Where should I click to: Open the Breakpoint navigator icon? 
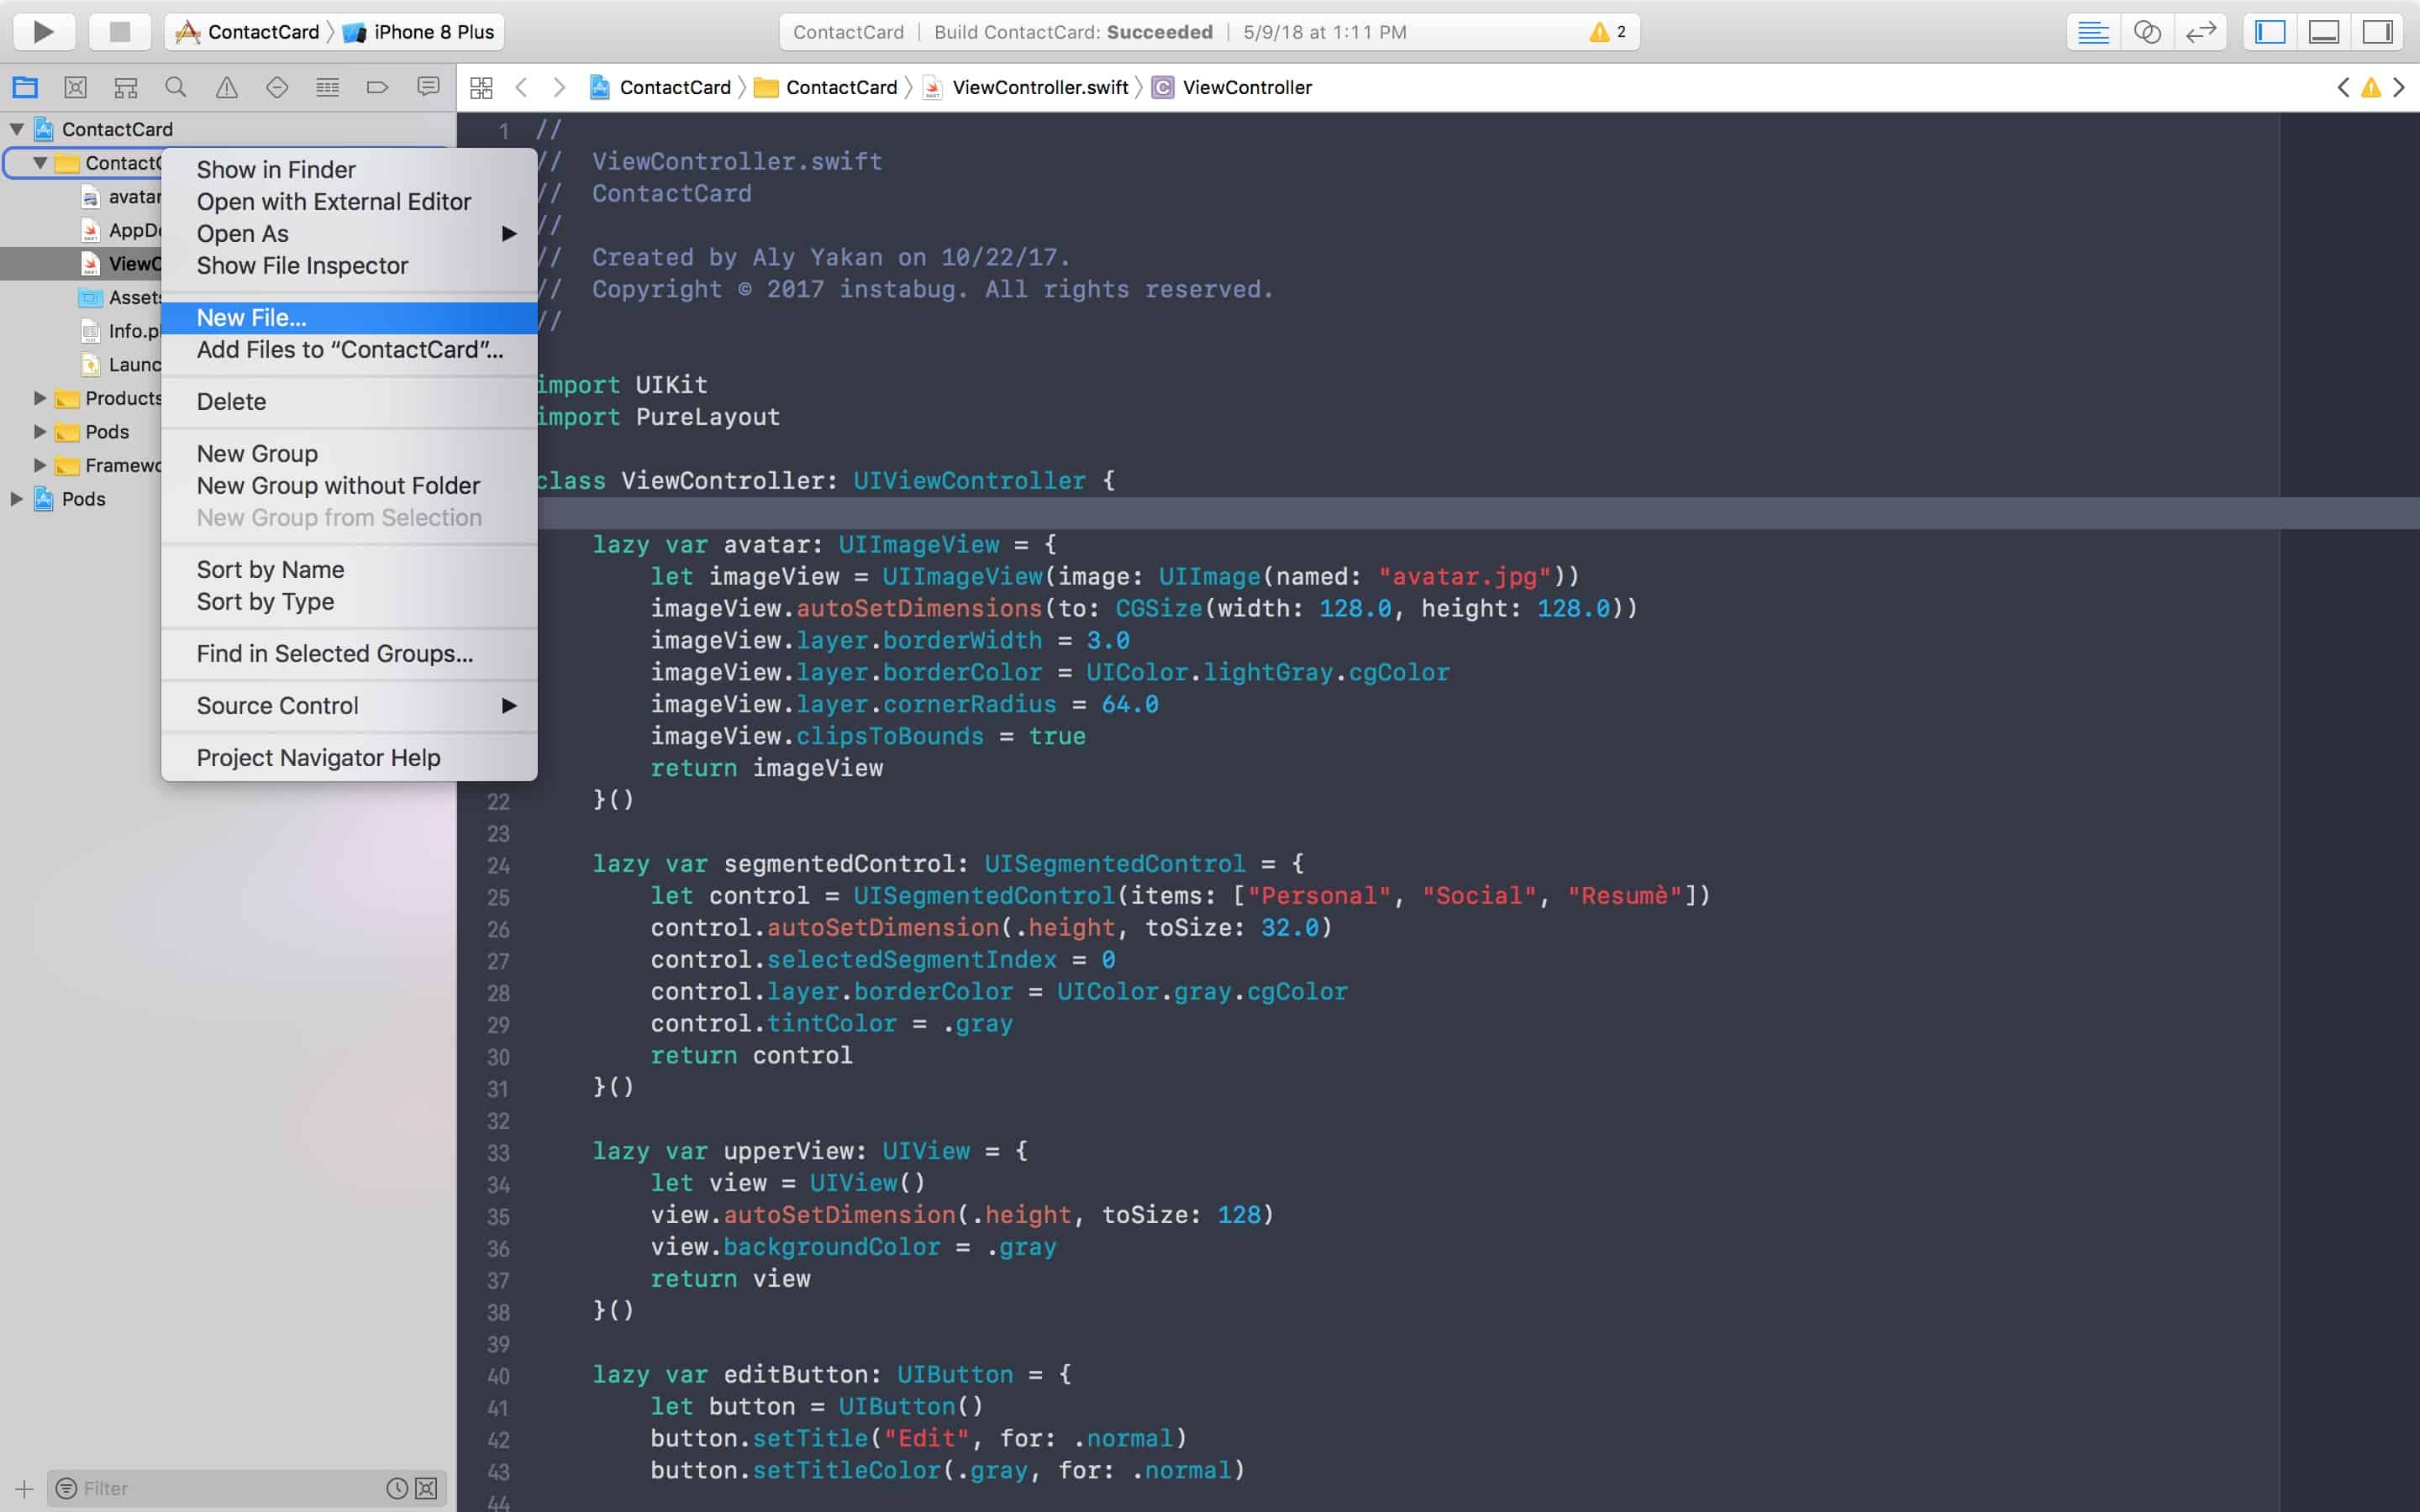coord(377,87)
